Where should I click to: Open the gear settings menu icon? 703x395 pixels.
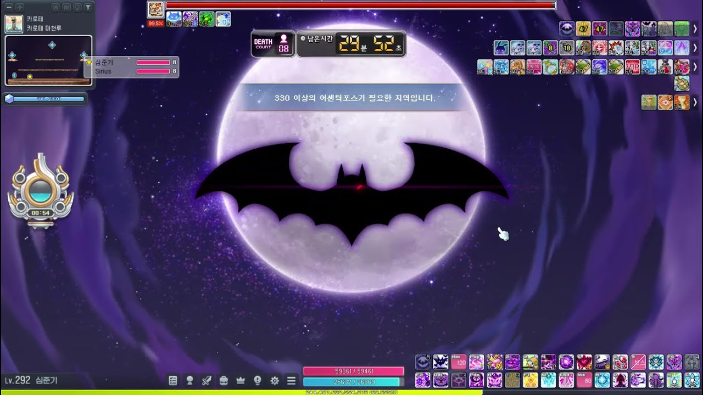[x=275, y=380]
